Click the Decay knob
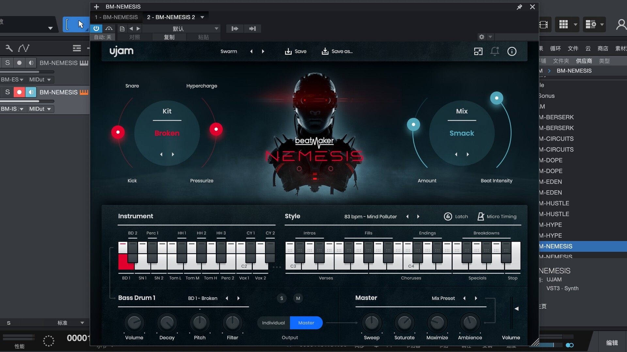The height and width of the screenshot is (352, 627). click(x=167, y=323)
